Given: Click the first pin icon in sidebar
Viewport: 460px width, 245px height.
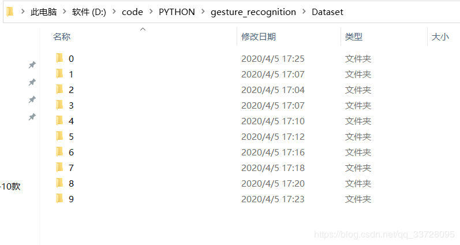Looking at the screenshot, I should pyautogui.click(x=32, y=65).
